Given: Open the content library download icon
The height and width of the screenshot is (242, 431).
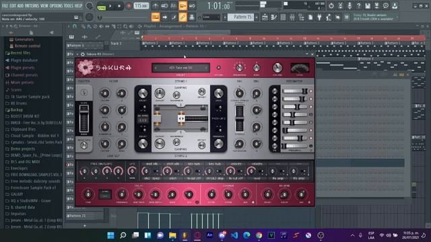Looking at the screenshot, I should (x=395, y=6).
